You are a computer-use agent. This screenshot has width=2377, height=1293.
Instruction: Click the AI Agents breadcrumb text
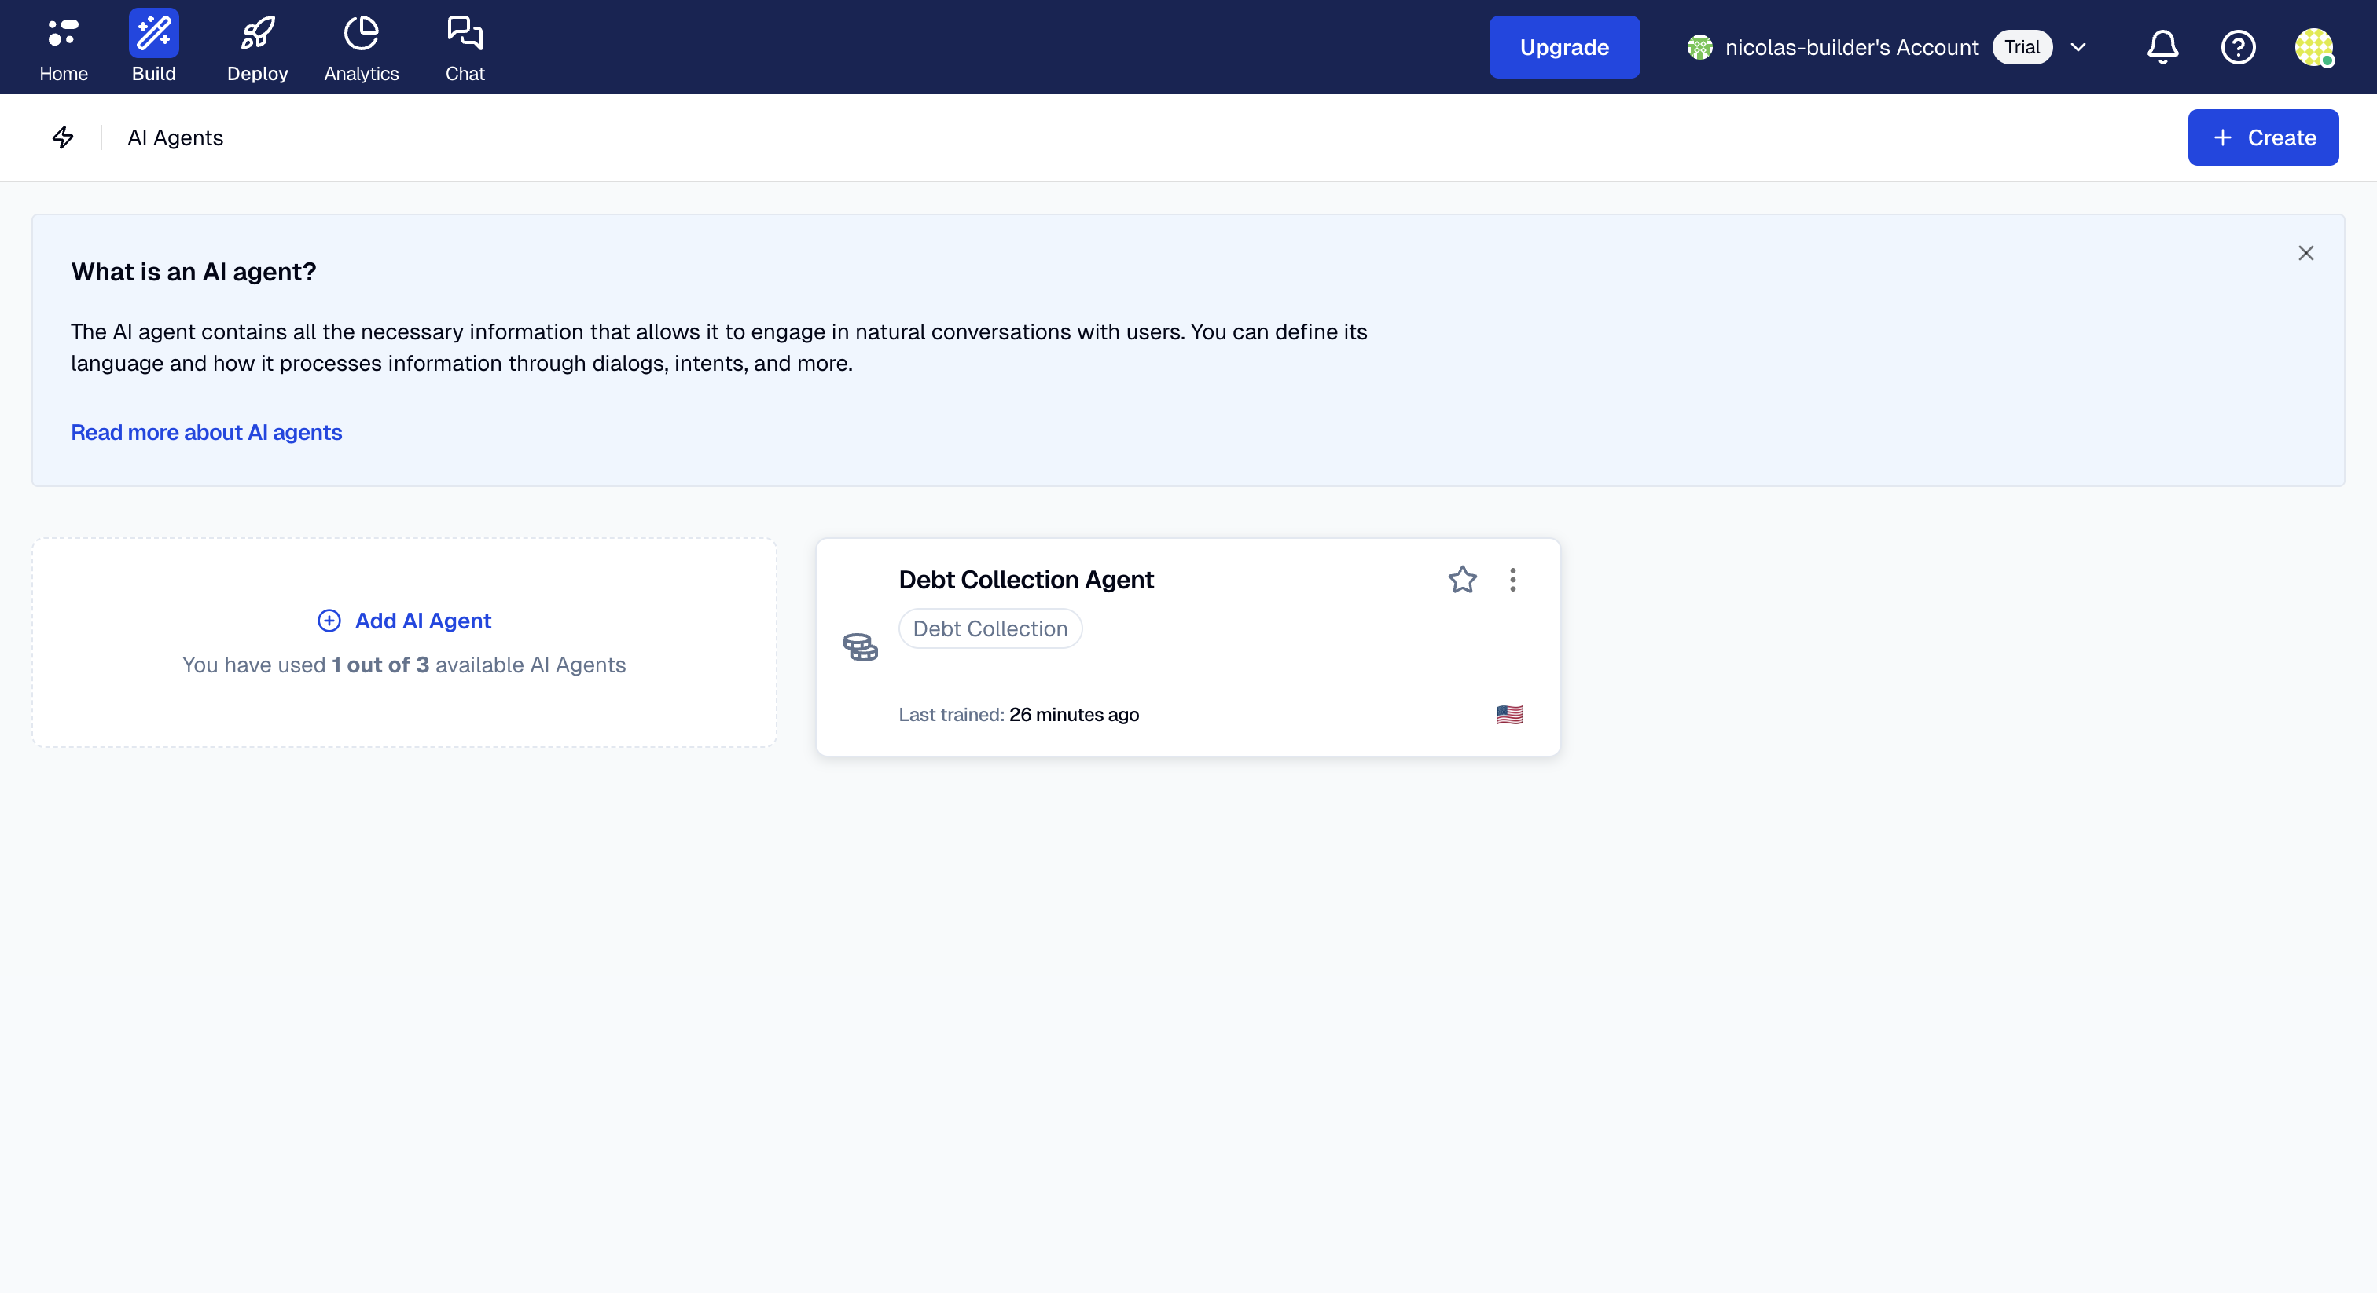(175, 137)
